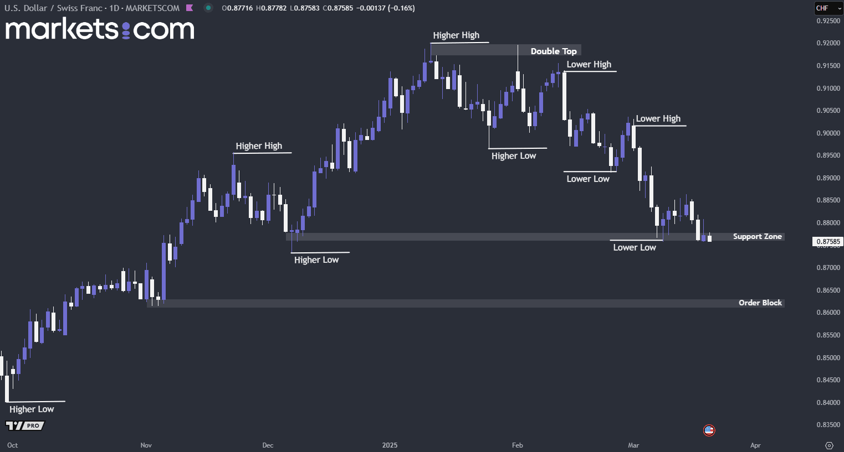Click the US flag economic event icon

coord(709,430)
